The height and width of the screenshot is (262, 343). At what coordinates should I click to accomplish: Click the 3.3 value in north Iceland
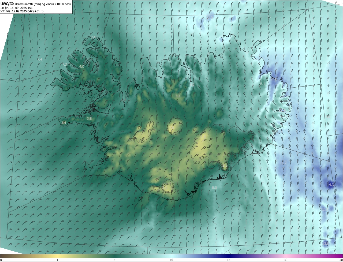pyautogui.click(x=178, y=96)
